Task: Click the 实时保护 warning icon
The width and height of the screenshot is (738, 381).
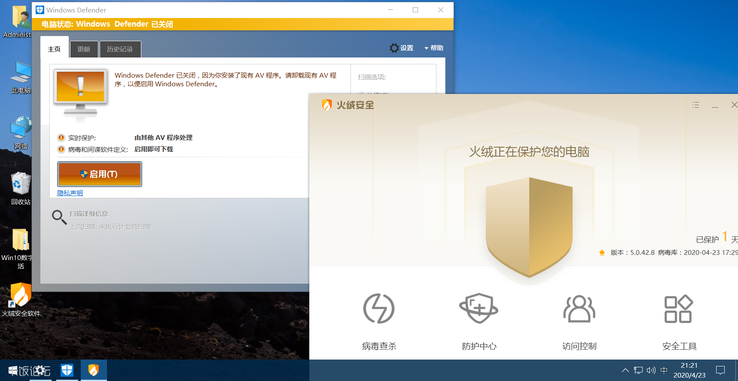Action: coord(61,138)
